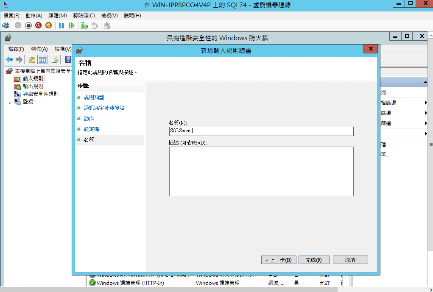Expand third 篩選 submenu arrow in Actions pane
Image resolution: width=433 pixels, height=292 pixels.
pyautogui.click(x=425, y=123)
